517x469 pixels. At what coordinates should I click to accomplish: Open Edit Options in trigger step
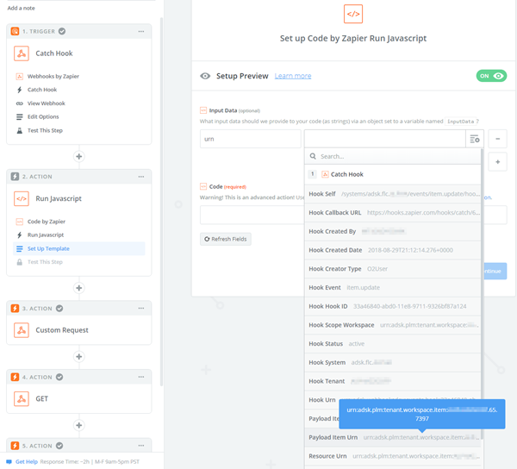43,116
